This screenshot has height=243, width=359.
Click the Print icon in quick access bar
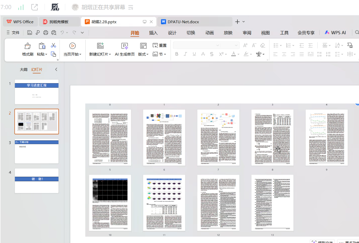click(46, 33)
